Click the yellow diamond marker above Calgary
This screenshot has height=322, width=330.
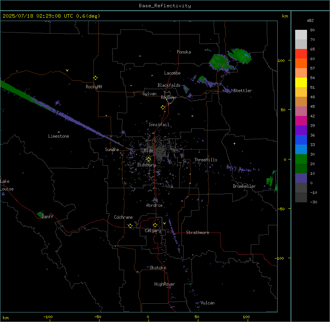(155, 225)
